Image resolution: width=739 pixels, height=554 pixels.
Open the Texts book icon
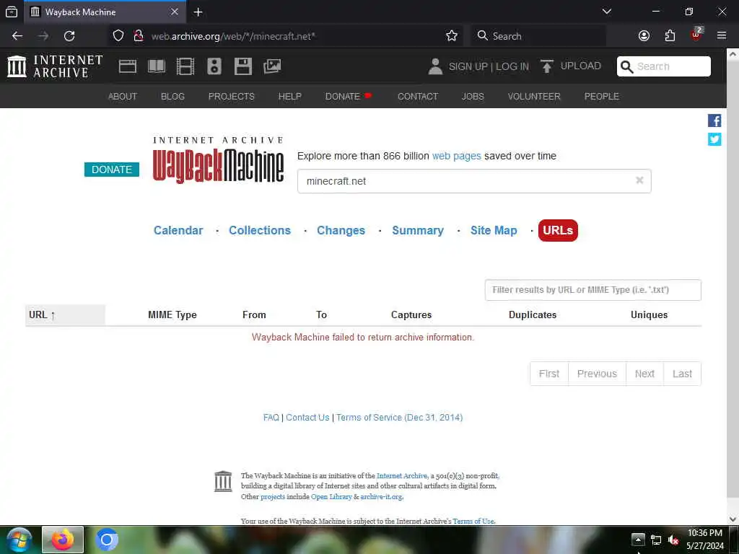tap(157, 66)
